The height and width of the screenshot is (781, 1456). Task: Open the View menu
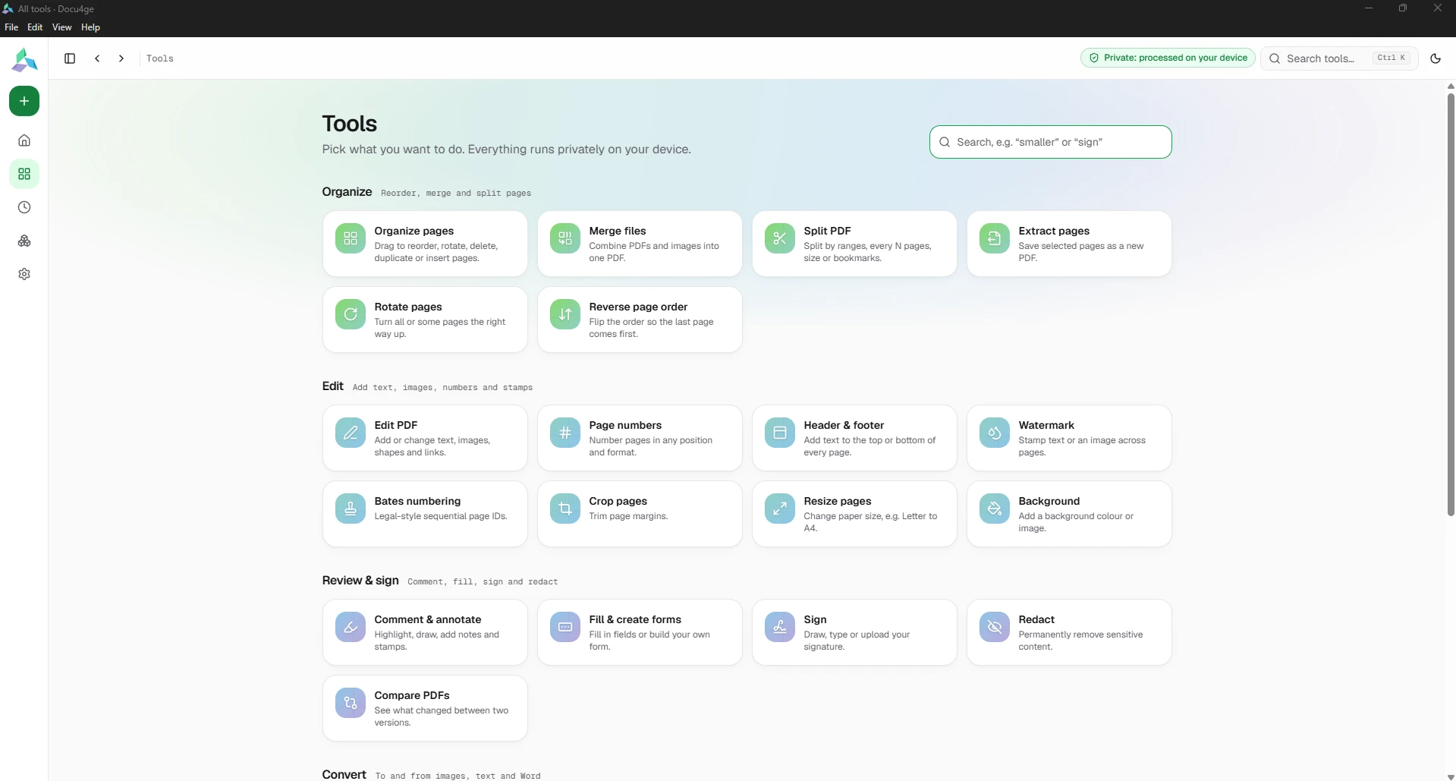[62, 27]
